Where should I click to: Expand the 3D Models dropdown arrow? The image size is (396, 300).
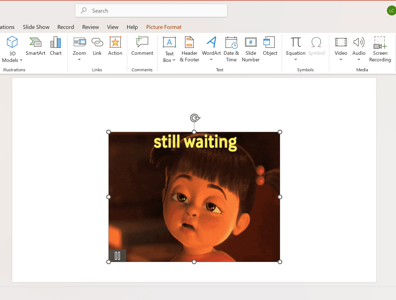[21, 60]
